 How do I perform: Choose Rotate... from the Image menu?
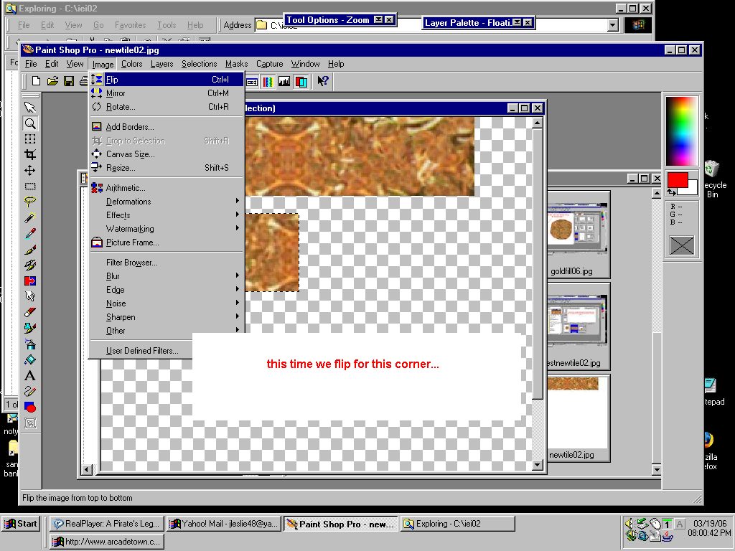coord(167,106)
